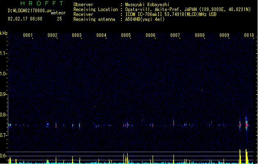
Task: Click the tallest yellow intensity bar near 0810
Action: point(247,156)
